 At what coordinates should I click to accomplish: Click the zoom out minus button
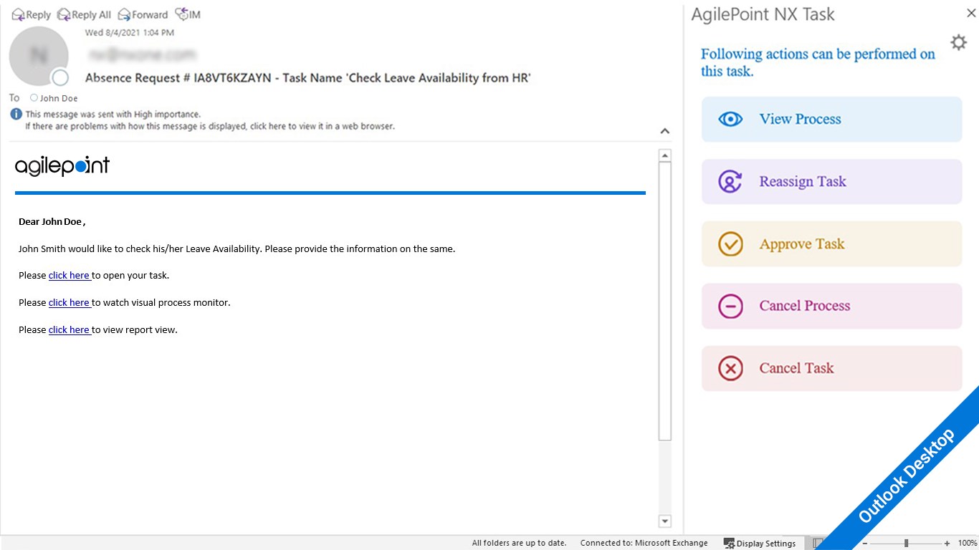(864, 544)
